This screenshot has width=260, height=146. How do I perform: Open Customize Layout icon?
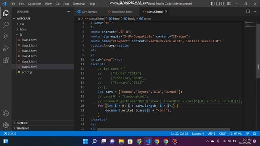[x=229, y=4]
